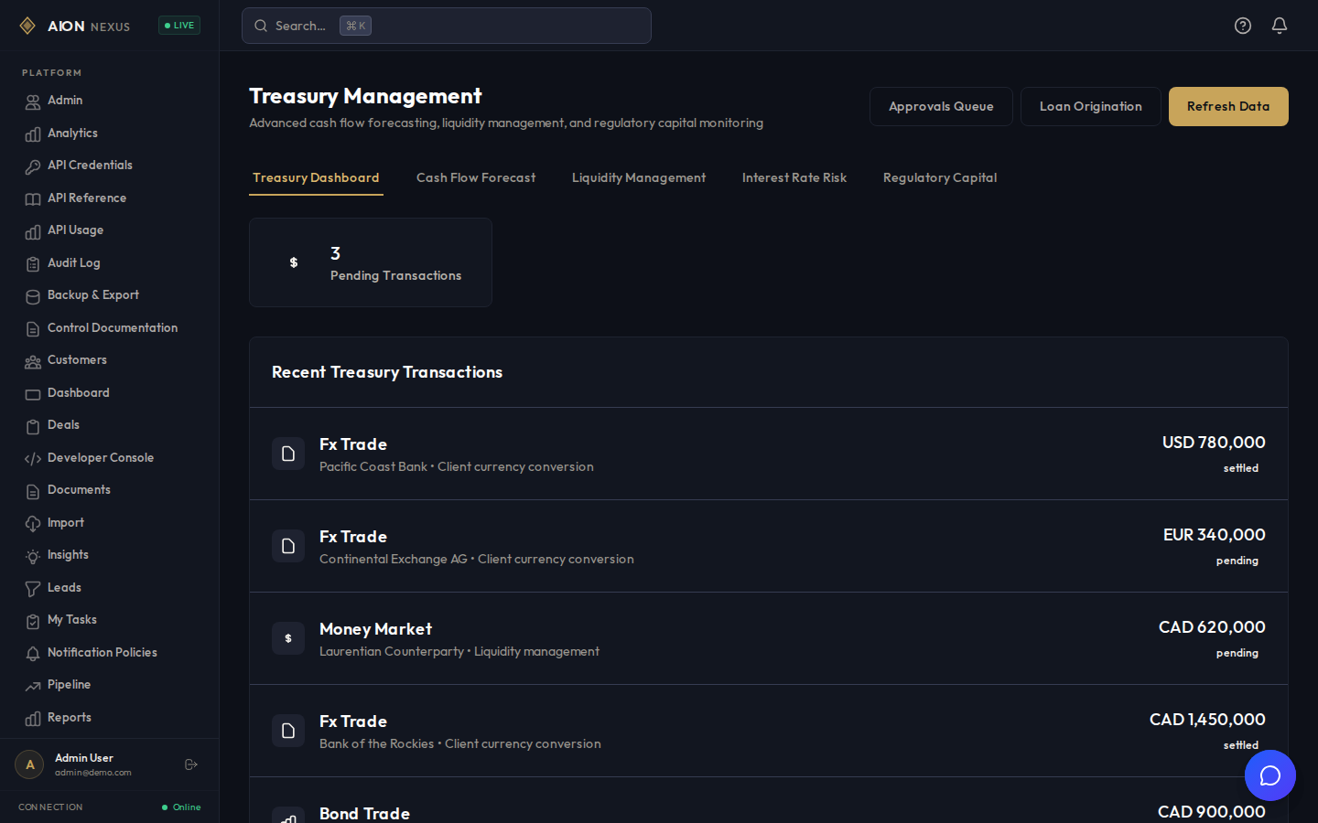Click the Deals clipboard icon
Image resolution: width=1318 pixels, height=823 pixels.
pos(33,426)
